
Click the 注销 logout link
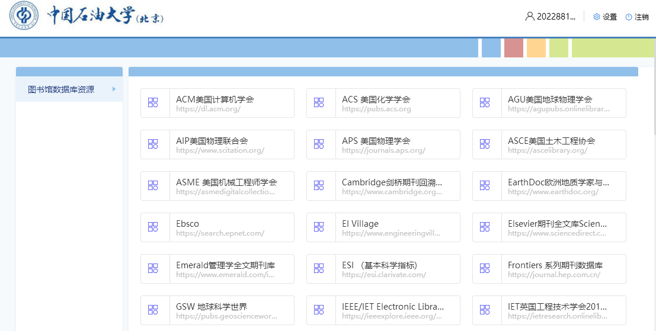point(642,17)
